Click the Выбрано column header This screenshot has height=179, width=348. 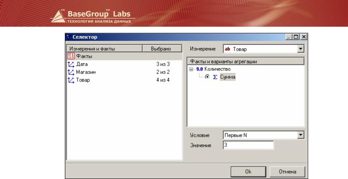pos(162,49)
